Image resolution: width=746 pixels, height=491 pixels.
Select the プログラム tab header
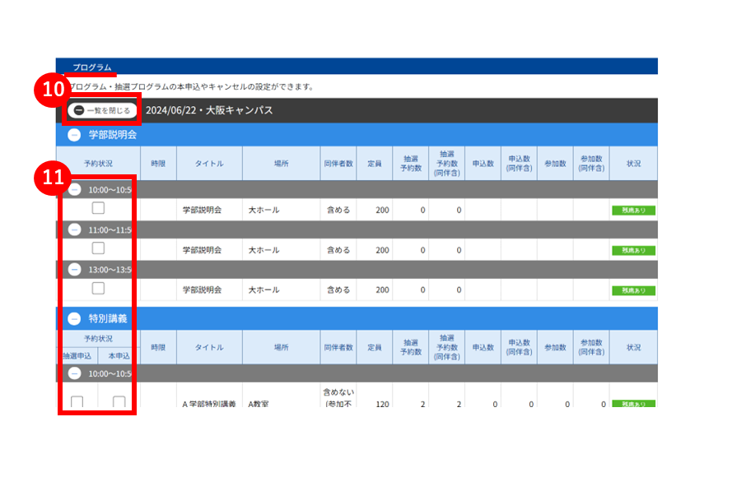point(92,67)
